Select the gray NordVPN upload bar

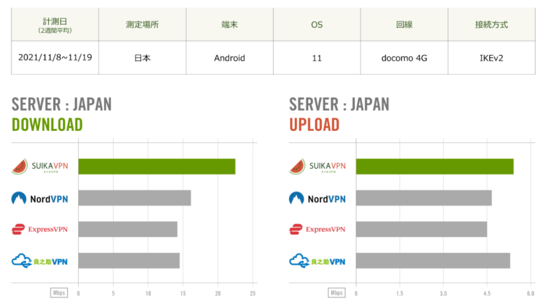point(424,198)
